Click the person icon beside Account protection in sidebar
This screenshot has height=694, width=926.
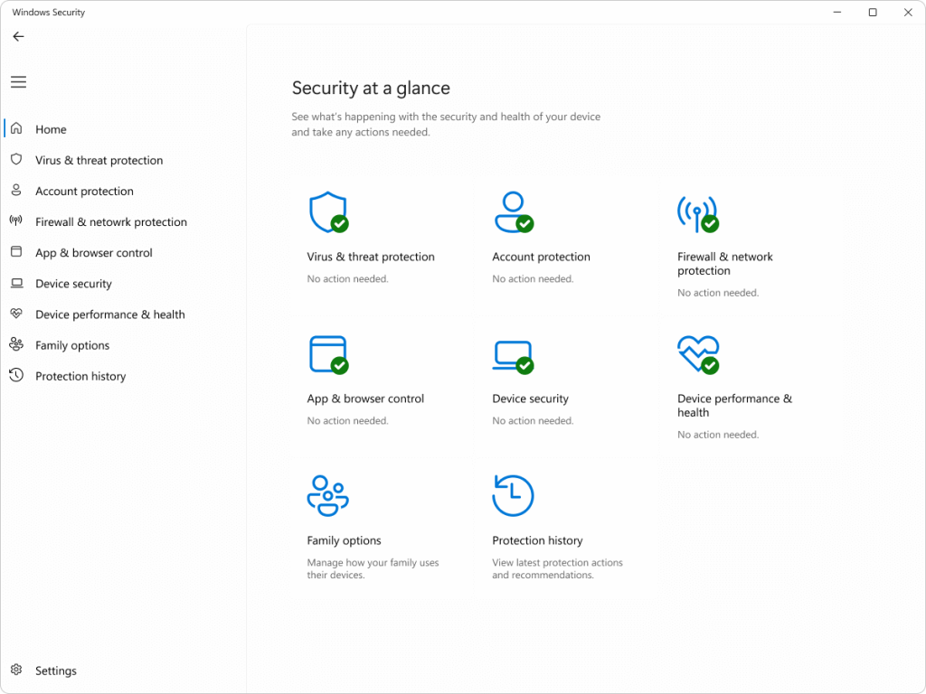16,190
